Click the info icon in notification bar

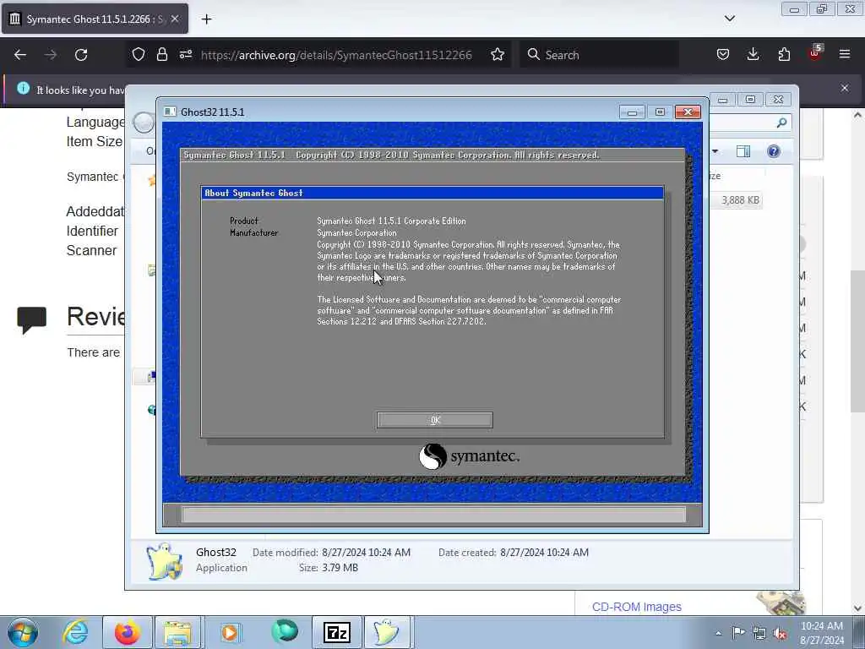point(23,88)
